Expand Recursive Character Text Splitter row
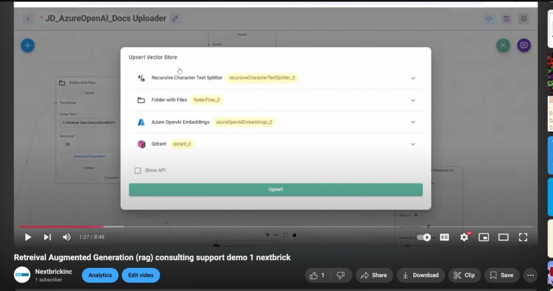 pyautogui.click(x=413, y=78)
